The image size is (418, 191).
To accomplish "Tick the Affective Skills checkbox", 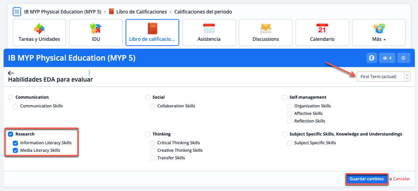I will tap(289, 114).
